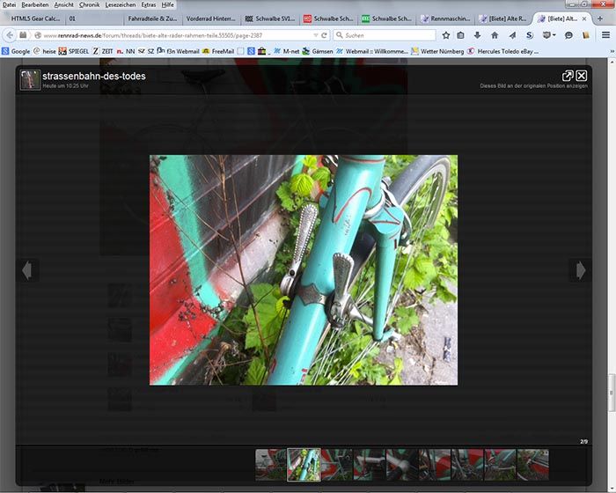Open the Firefox downloads arrow
616x493 pixels.
pyautogui.click(x=477, y=35)
